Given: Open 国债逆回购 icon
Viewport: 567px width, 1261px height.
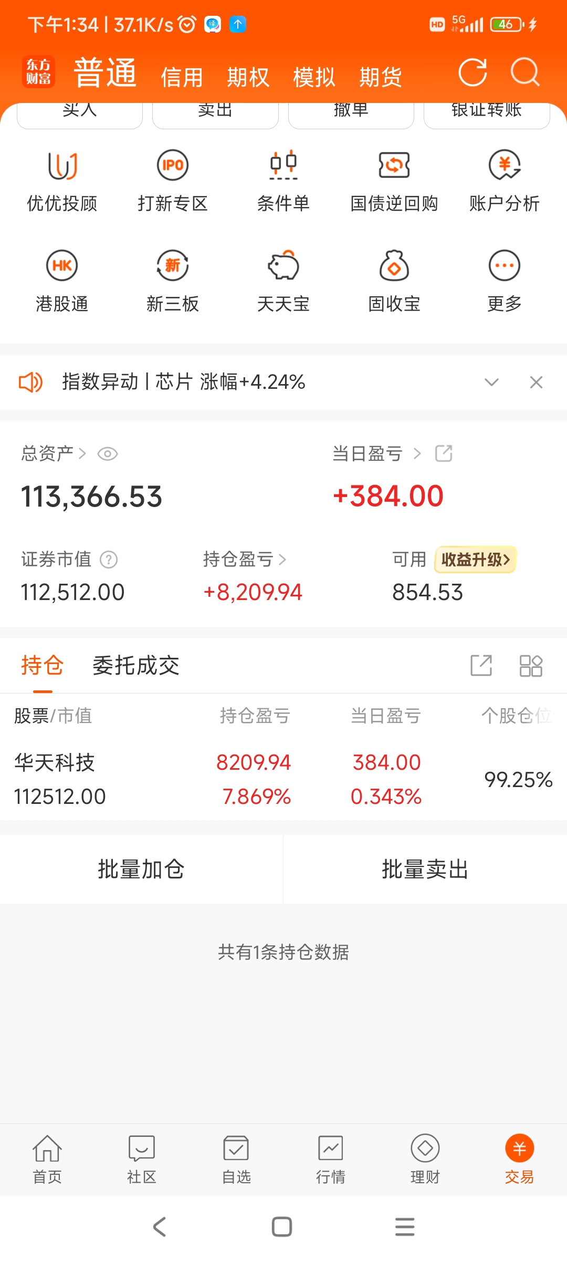Looking at the screenshot, I should coord(394,165).
